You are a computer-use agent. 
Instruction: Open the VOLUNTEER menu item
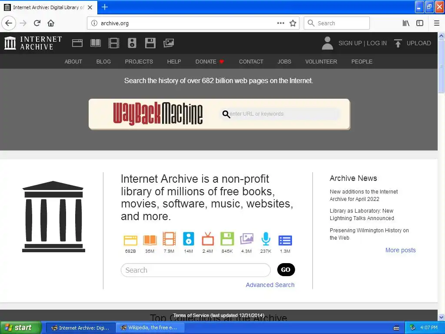321,62
